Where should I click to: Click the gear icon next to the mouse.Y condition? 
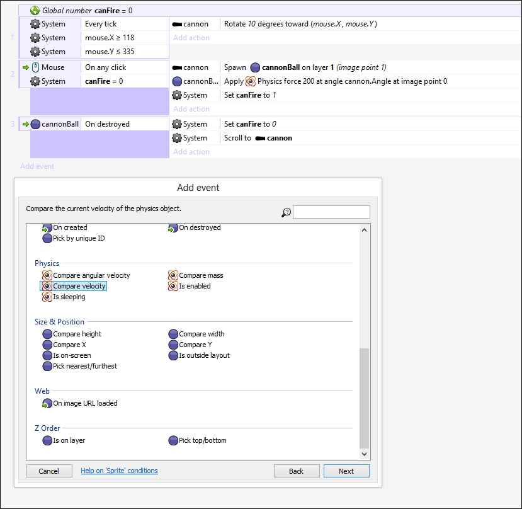click(35, 52)
